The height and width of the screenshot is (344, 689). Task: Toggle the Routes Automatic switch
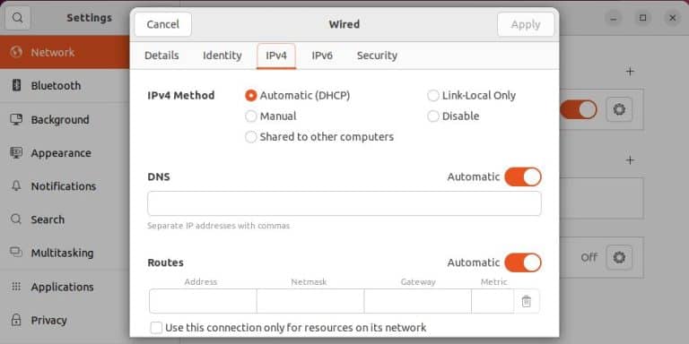523,262
